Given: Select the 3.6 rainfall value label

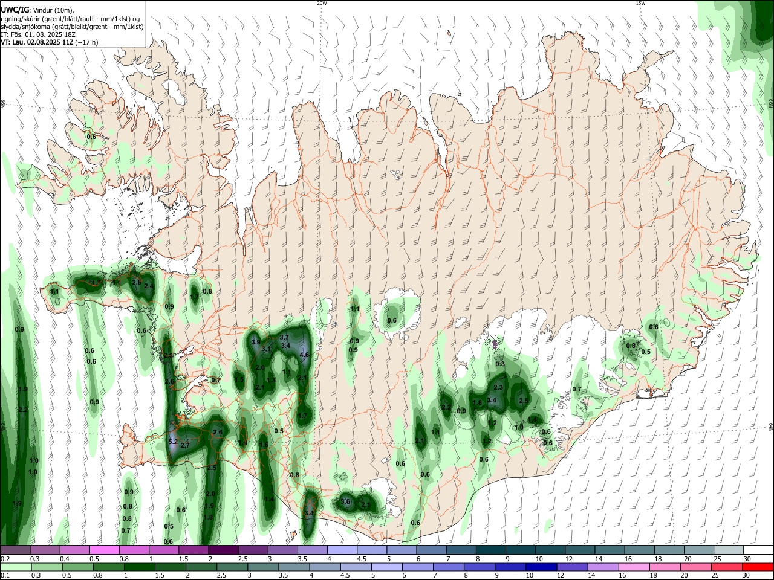Looking at the screenshot, I should point(346,501).
